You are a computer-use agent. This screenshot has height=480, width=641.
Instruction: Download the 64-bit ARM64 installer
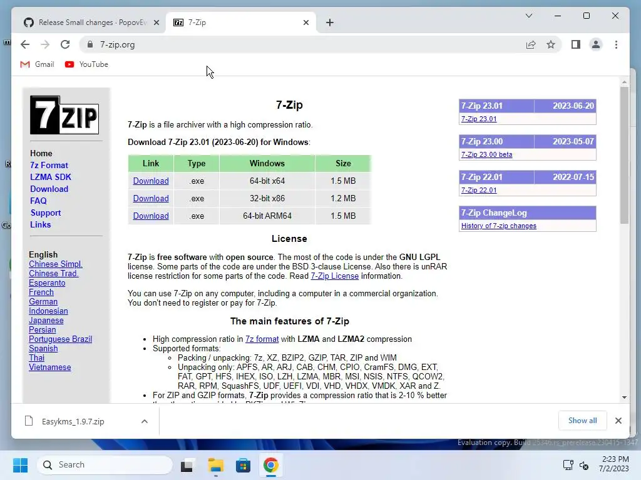(151, 216)
